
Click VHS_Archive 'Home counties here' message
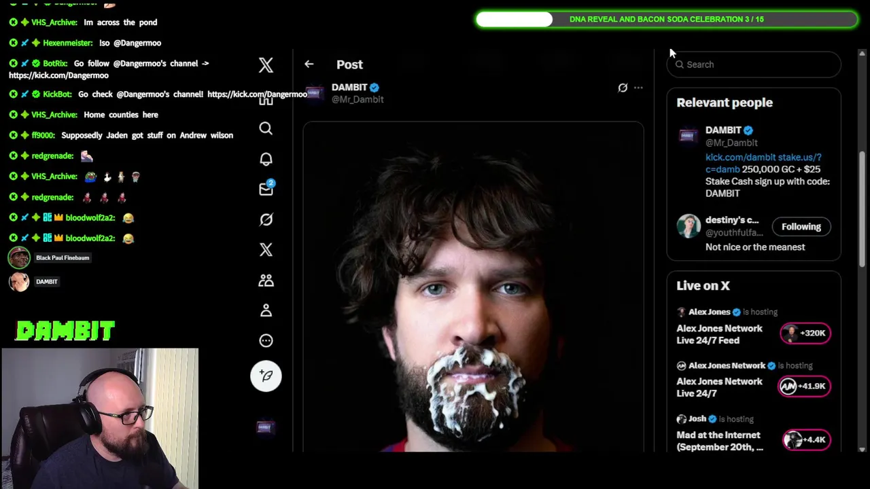point(121,115)
